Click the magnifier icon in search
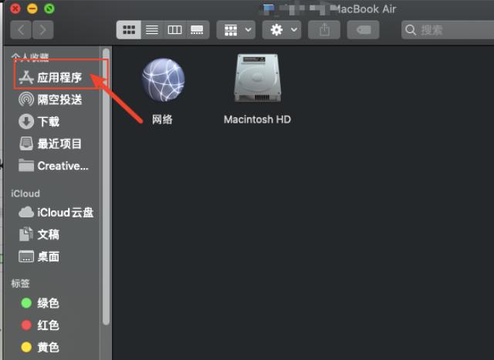The width and height of the screenshot is (494, 360). tap(411, 30)
